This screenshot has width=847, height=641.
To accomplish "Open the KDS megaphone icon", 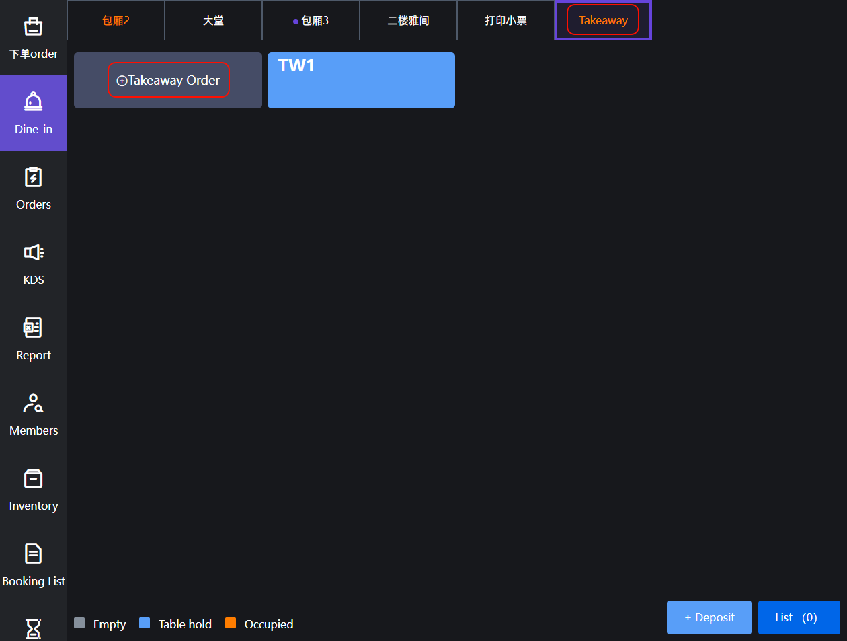I will pyautogui.click(x=33, y=252).
